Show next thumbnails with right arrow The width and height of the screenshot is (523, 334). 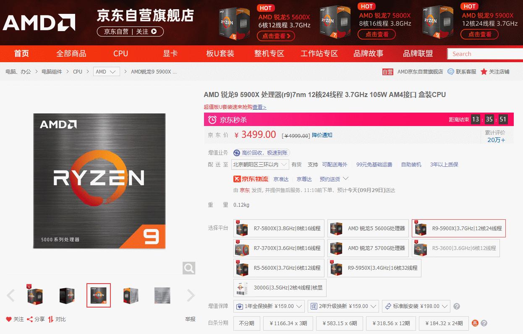[191, 295]
